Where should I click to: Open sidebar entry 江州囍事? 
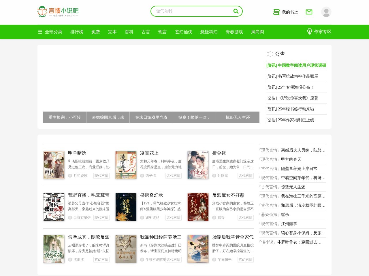(x=289, y=224)
